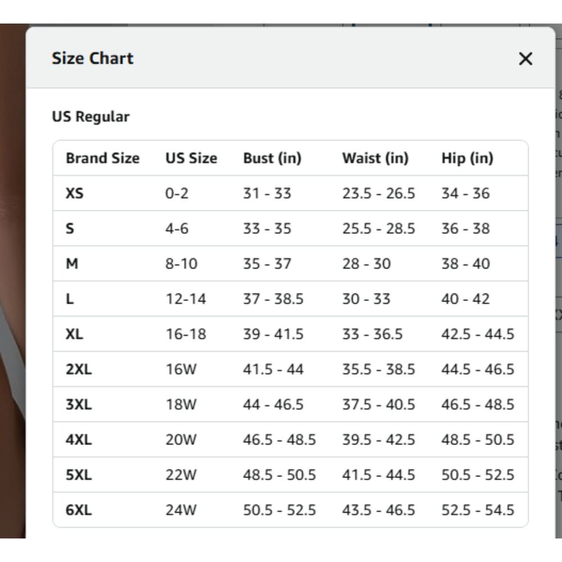The width and height of the screenshot is (562, 562).
Task: Select the US Size column header
Action: (x=191, y=158)
